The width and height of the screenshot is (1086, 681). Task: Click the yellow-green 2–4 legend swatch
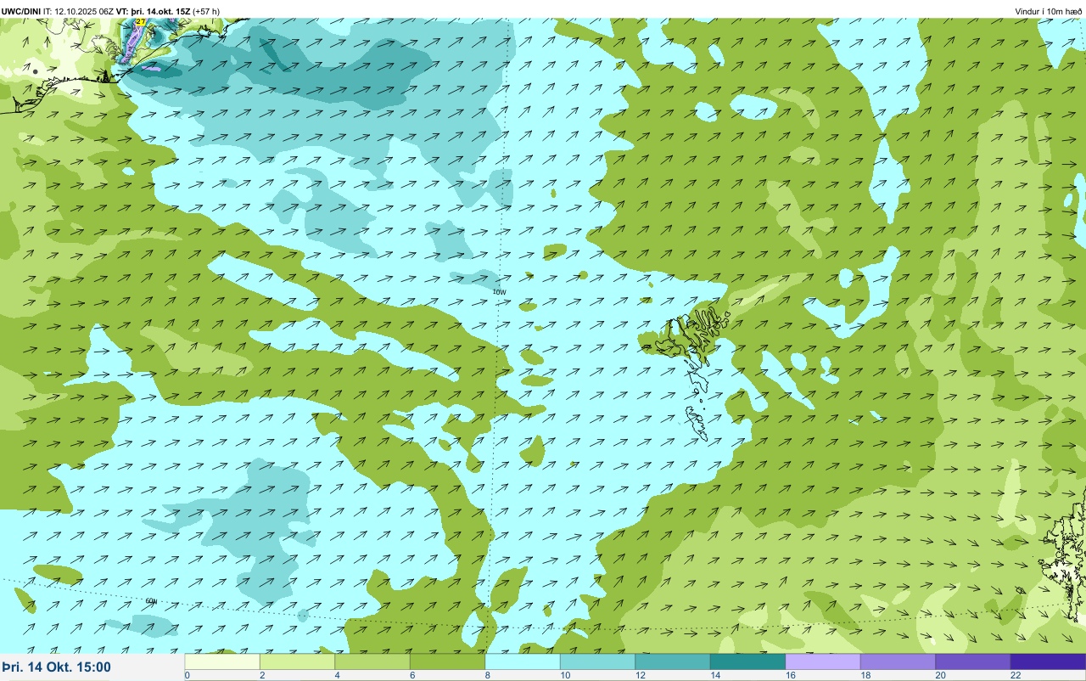coord(297,661)
